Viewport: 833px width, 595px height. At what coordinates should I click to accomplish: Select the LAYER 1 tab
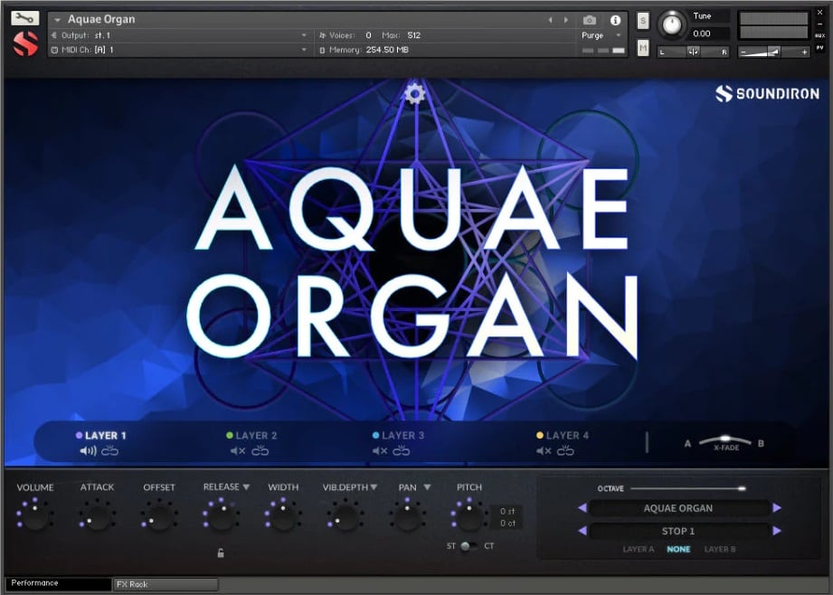(x=101, y=436)
